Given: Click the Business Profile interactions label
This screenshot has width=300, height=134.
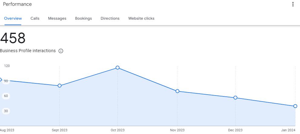Looking at the screenshot, I should tap(28, 51).
